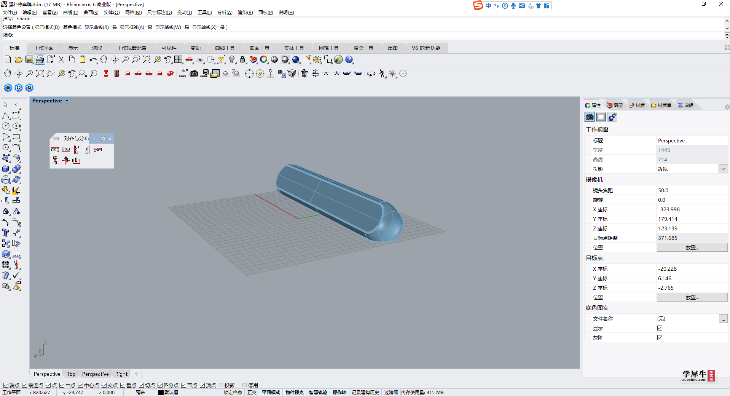The height and width of the screenshot is (396, 730).
Task: Toggle the 显示 wallpaper checkbox
Action: coord(660,328)
